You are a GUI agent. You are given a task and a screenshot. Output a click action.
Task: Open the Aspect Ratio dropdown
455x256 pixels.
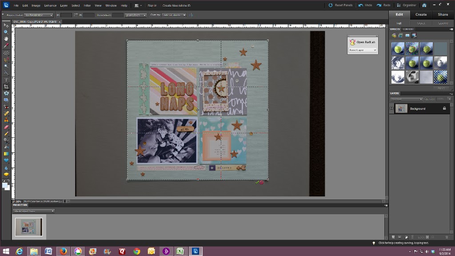coord(39,15)
